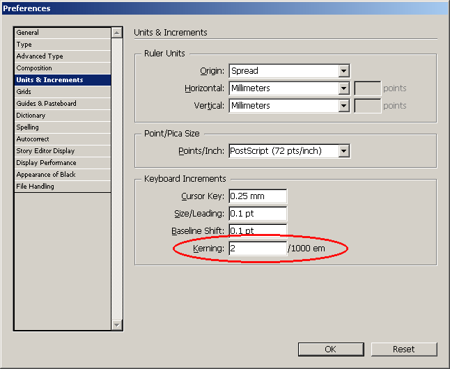Click the Cursor Key label
This screenshot has width=450, height=369.
[x=203, y=196]
